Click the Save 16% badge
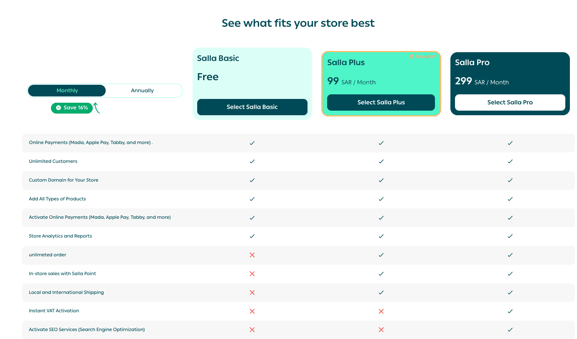Viewport: 577px width, 339px height. pos(72,108)
